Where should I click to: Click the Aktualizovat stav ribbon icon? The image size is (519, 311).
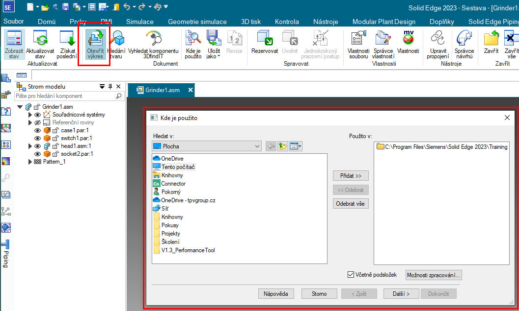click(x=40, y=45)
